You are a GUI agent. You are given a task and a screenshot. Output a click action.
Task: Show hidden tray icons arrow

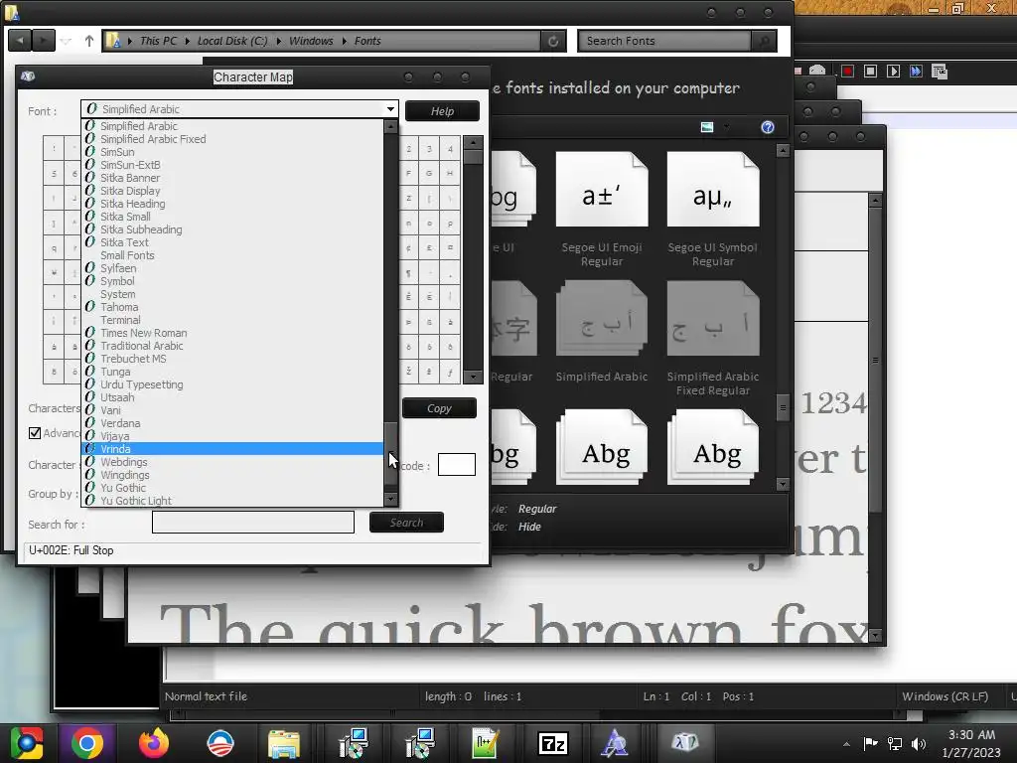coord(846,744)
